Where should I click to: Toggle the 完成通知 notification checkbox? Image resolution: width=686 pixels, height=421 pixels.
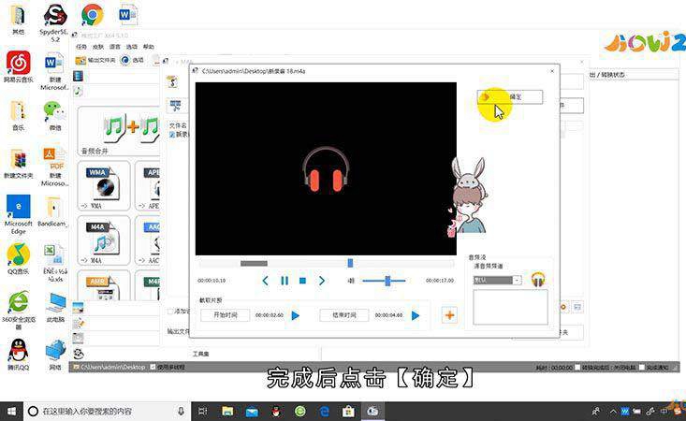(642, 368)
